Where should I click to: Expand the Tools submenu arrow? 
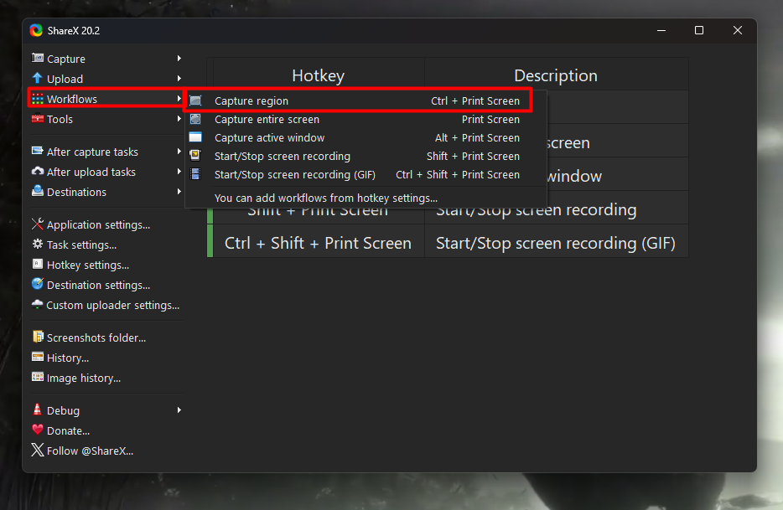coord(179,119)
